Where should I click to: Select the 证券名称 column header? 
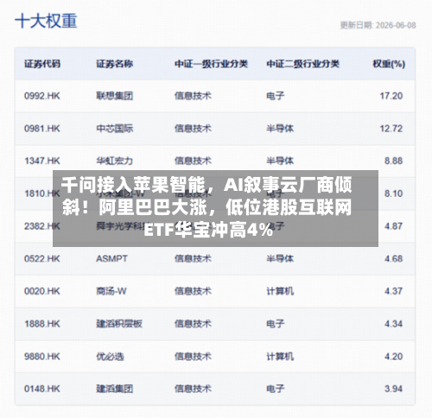point(115,64)
